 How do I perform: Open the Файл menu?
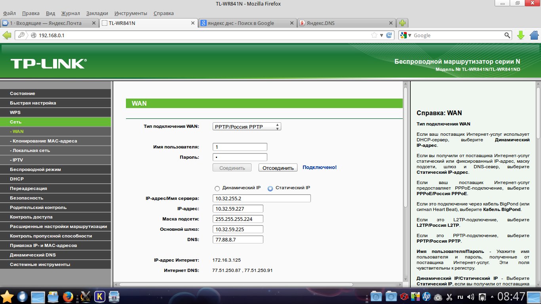tap(9, 13)
